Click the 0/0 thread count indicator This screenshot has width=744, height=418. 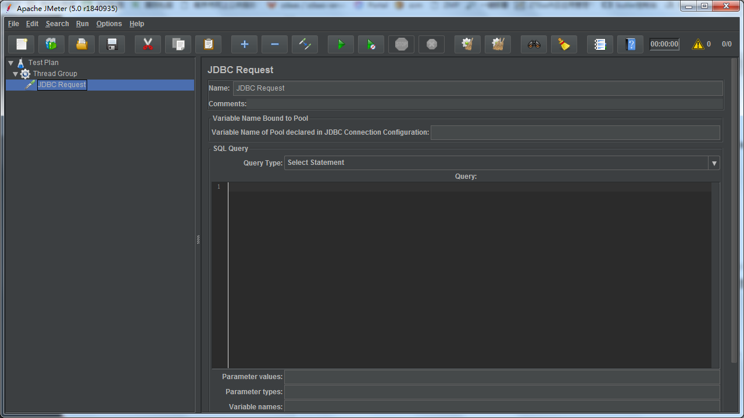727,44
